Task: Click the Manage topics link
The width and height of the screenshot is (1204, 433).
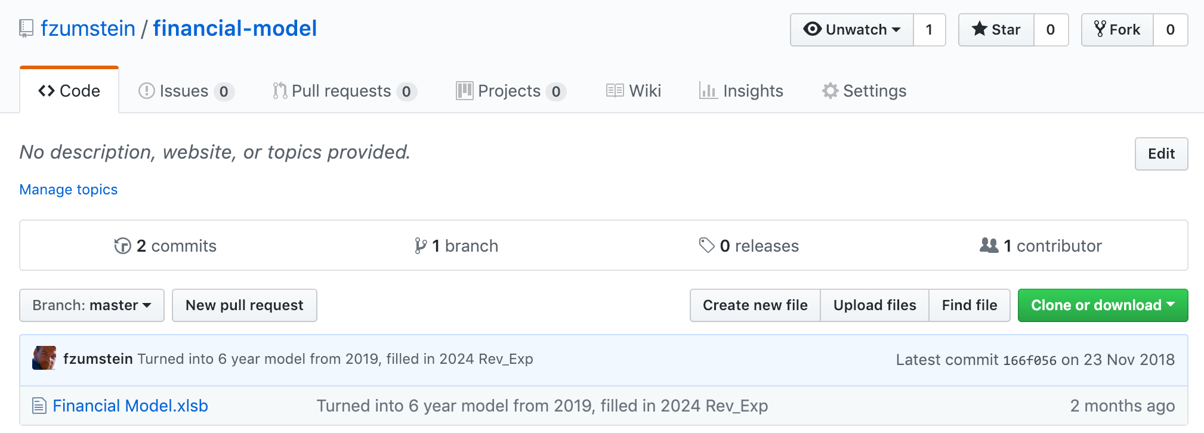Action: (x=69, y=190)
